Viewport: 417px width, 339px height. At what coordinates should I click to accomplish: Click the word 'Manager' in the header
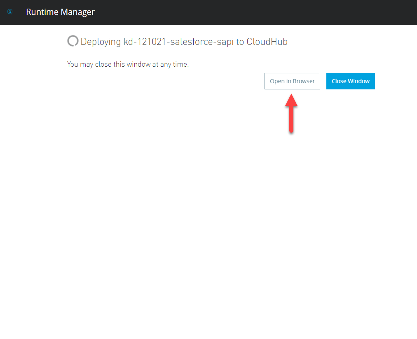pos(77,12)
